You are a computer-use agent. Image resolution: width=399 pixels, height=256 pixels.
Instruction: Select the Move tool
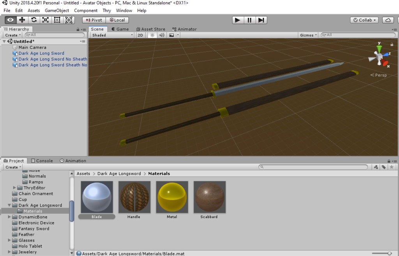point(23,19)
